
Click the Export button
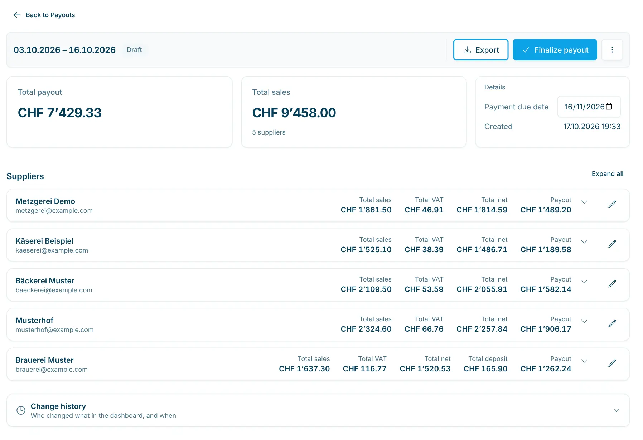tap(480, 50)
